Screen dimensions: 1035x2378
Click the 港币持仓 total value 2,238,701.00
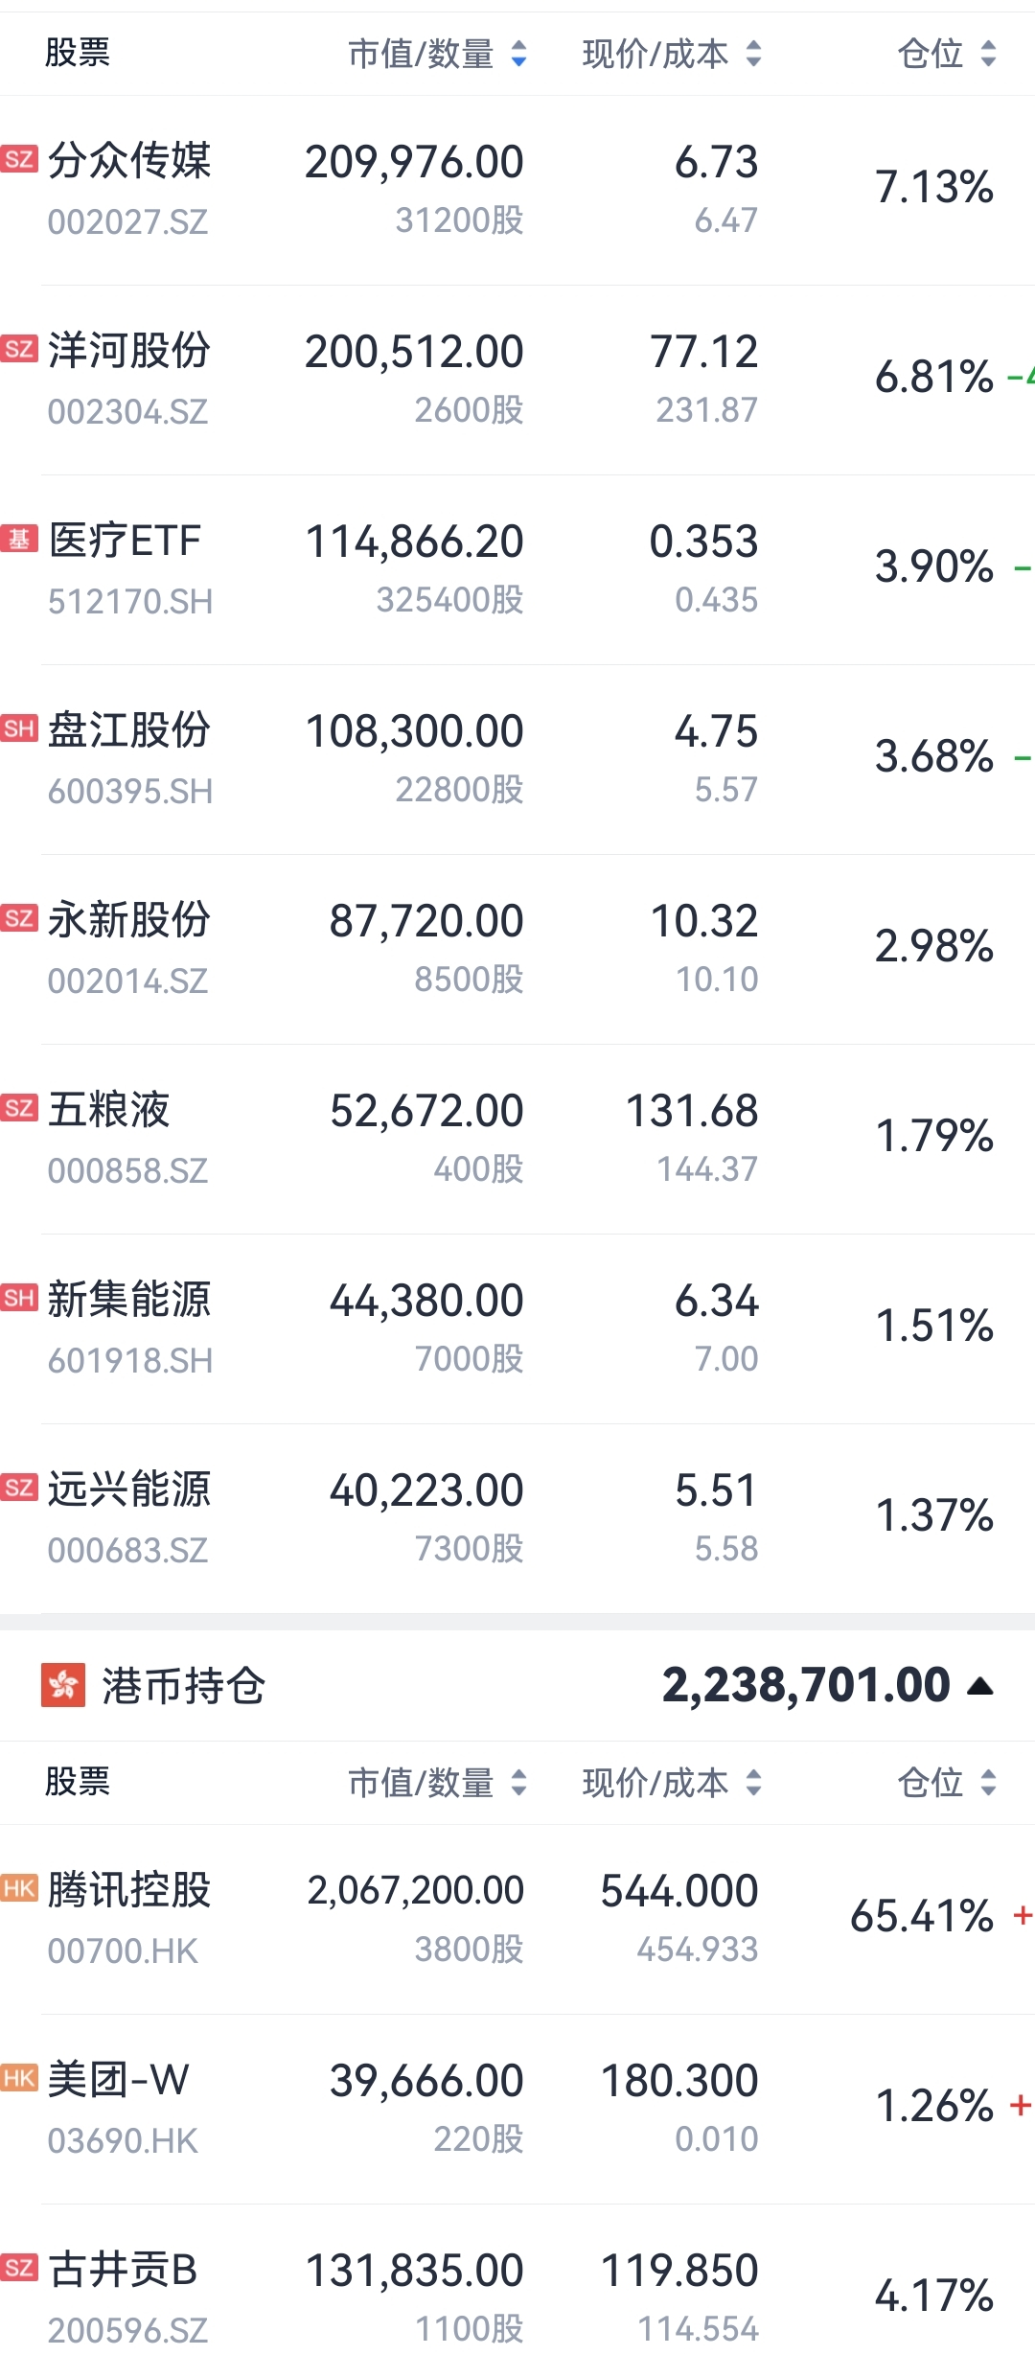tap(805, 1685)
